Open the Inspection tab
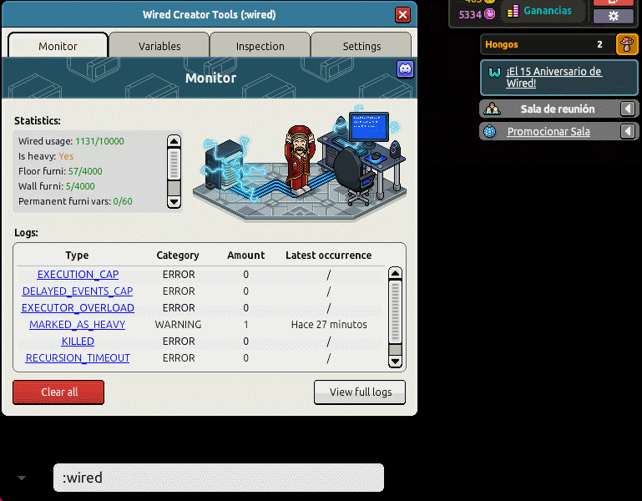 coord(260,46)
